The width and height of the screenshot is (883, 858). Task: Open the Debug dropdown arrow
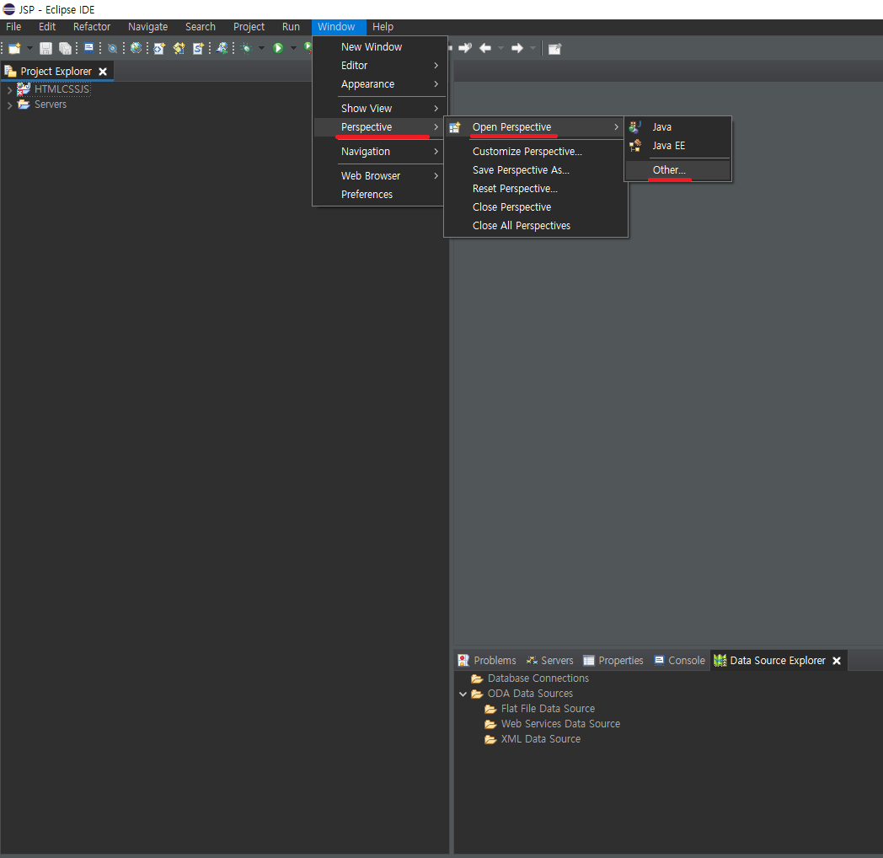[x=261, y=48]
